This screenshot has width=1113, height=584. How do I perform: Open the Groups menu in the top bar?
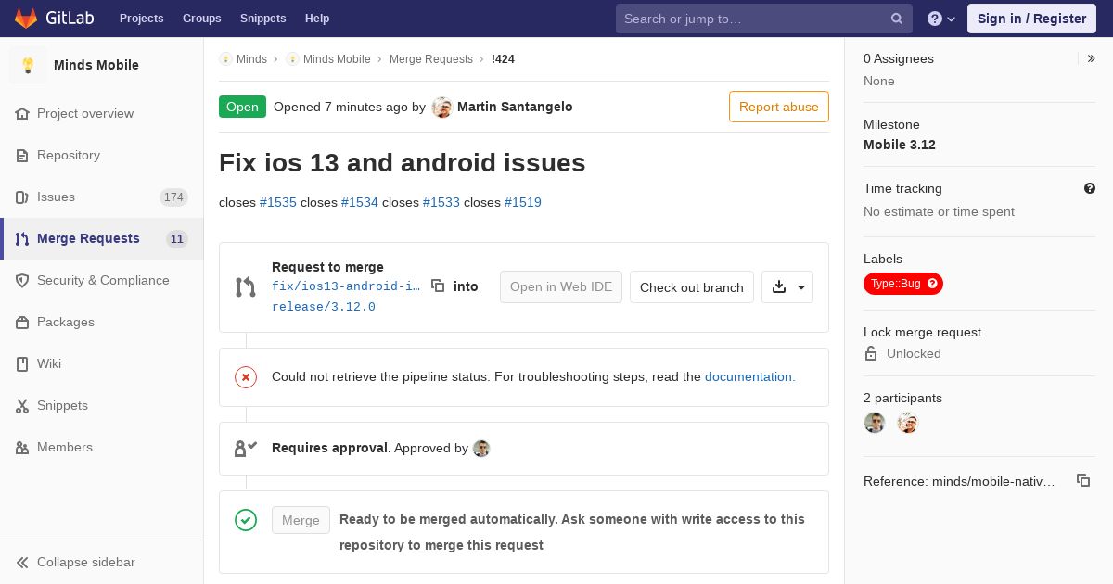pyautogui.click(x=201, y=19)
